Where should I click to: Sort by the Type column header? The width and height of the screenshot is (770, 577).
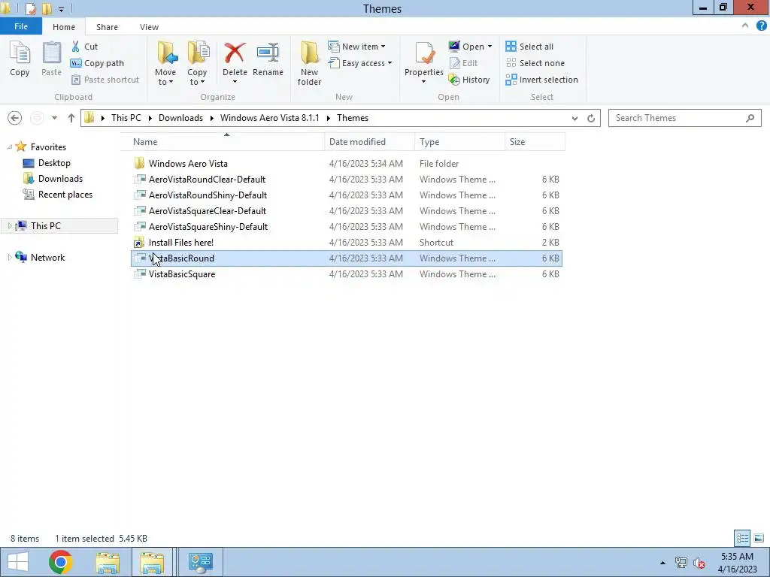point(459,142)
